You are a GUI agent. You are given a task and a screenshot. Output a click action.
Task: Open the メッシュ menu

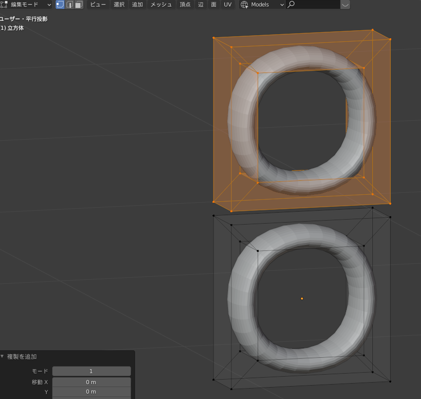pyautogui.click(x=161, y=4)
